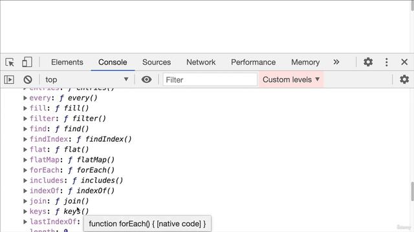Expand the forEach function entry
Image resolution: width=414 pixels, height=232 pixels.
click(x=25, y=170)
